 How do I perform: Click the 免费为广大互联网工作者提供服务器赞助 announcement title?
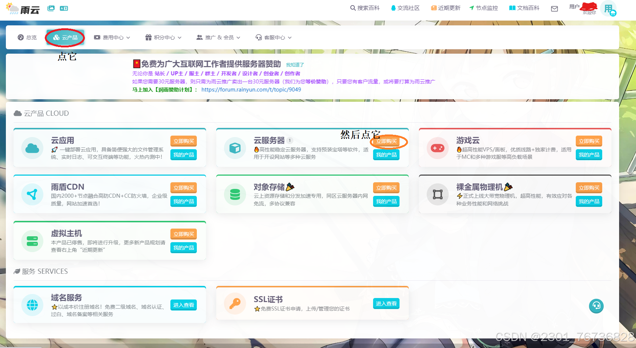coord(211,64)
